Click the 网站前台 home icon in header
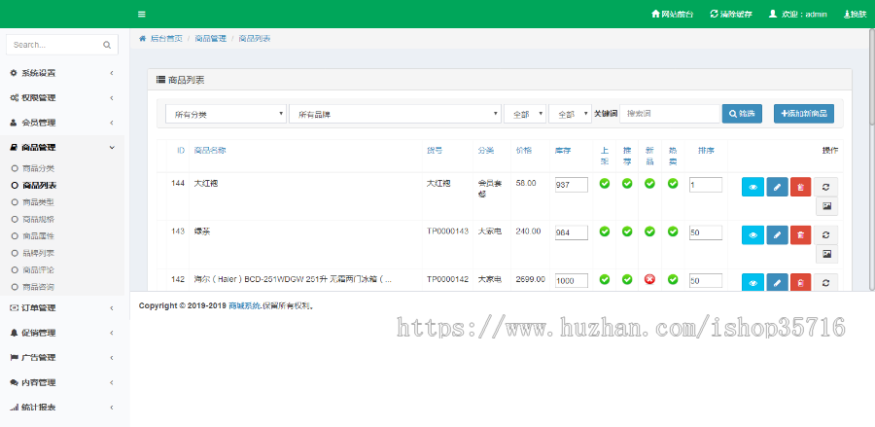The width and height of the screenshot is (875, 427). 654,15
